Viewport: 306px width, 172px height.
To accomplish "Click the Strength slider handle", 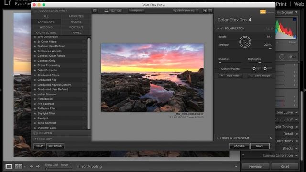I will coord(270,49).
